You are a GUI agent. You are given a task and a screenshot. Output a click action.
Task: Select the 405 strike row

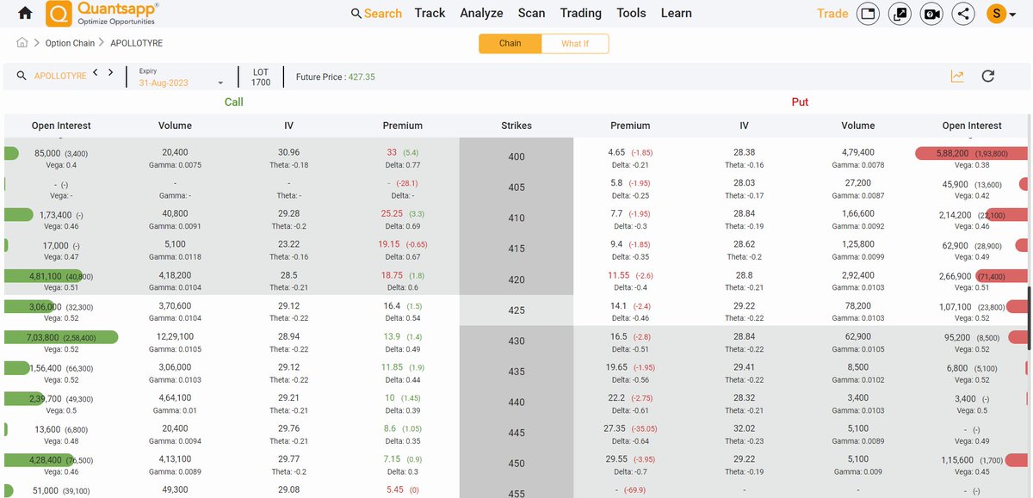click(516, 188)
